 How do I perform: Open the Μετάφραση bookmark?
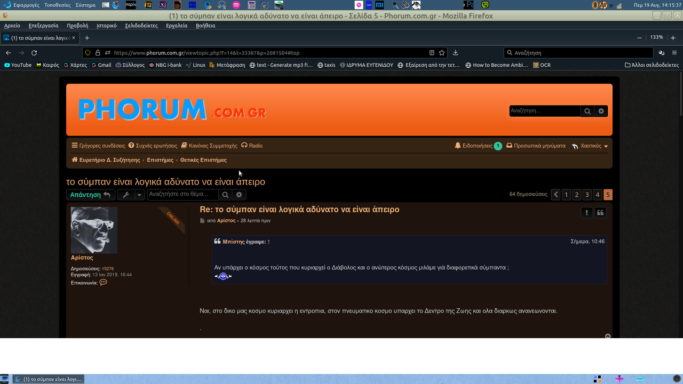pyautogui.click(x=227, y=65)
